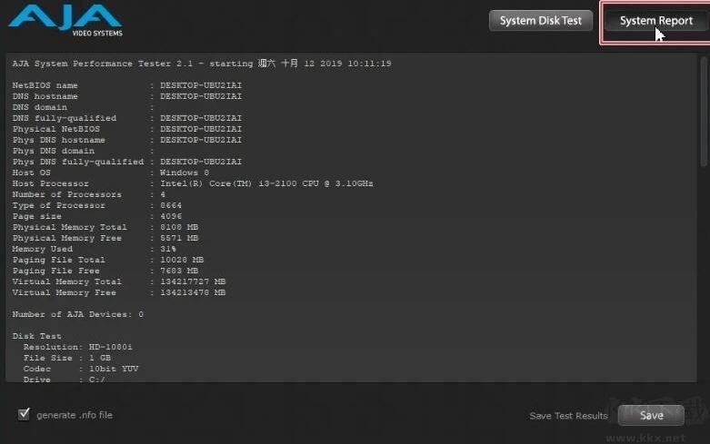710x444 pixels.
Task: Click the 'Page size' 4096 line
Action: point(97,216)
